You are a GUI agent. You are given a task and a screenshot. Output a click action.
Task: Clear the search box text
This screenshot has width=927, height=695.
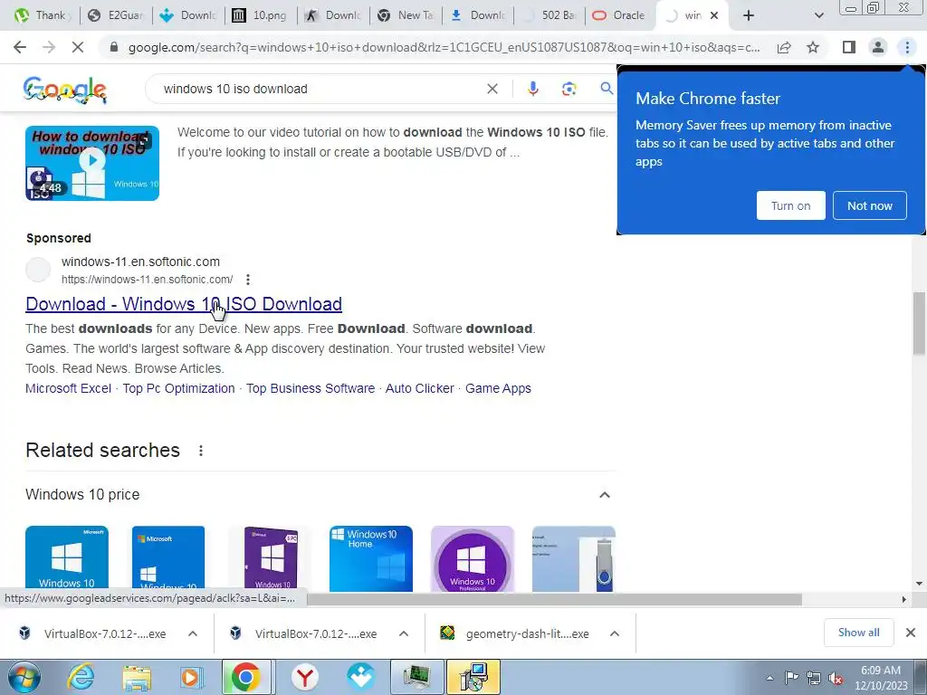click(x=492, y=89)
